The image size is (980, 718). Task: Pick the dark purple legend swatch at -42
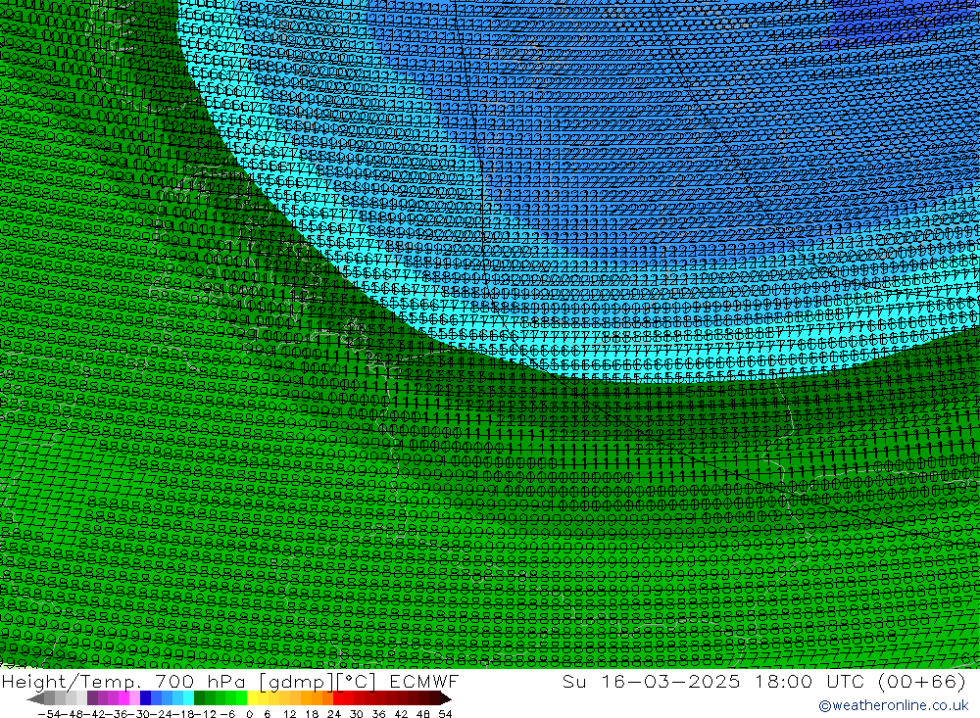click(x=92, y=698)
